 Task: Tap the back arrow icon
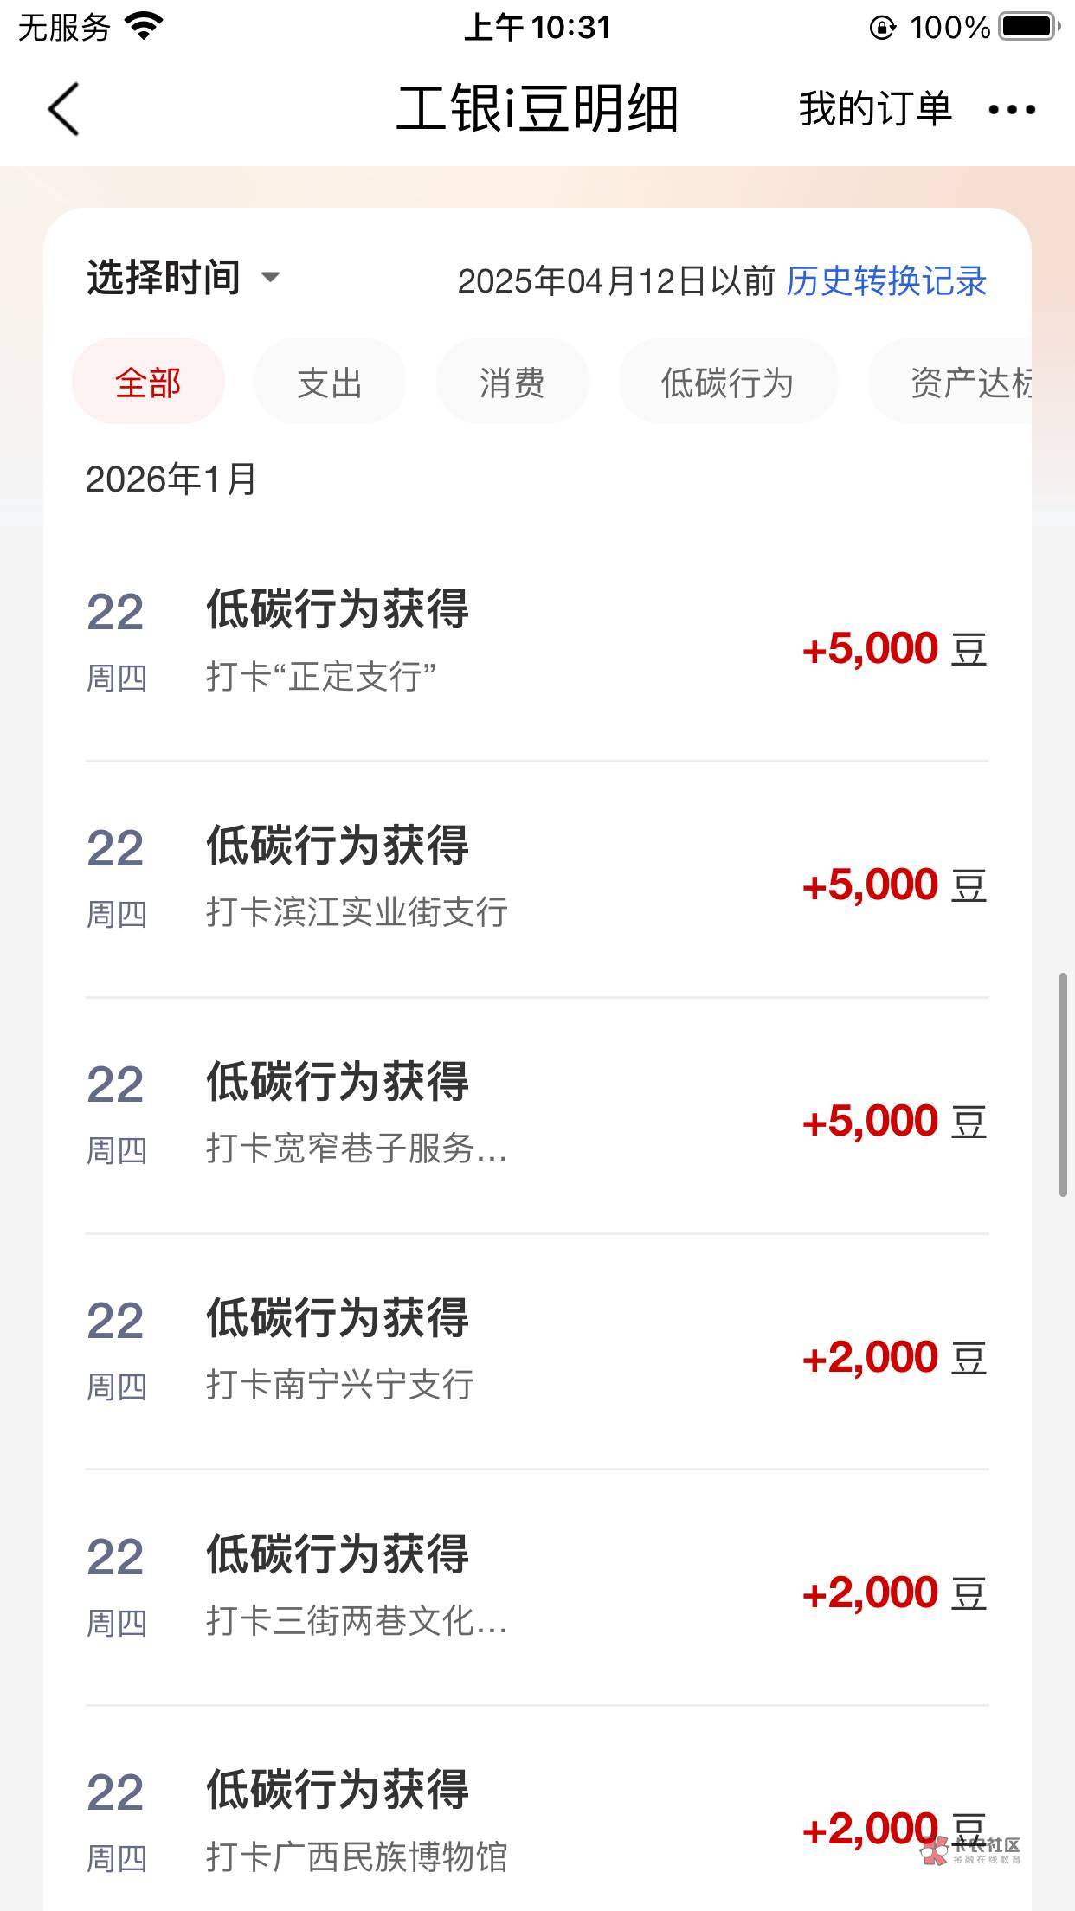point(64,110)
